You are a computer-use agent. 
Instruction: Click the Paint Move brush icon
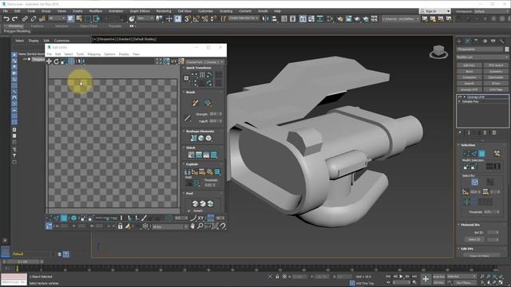coord(195,103)
